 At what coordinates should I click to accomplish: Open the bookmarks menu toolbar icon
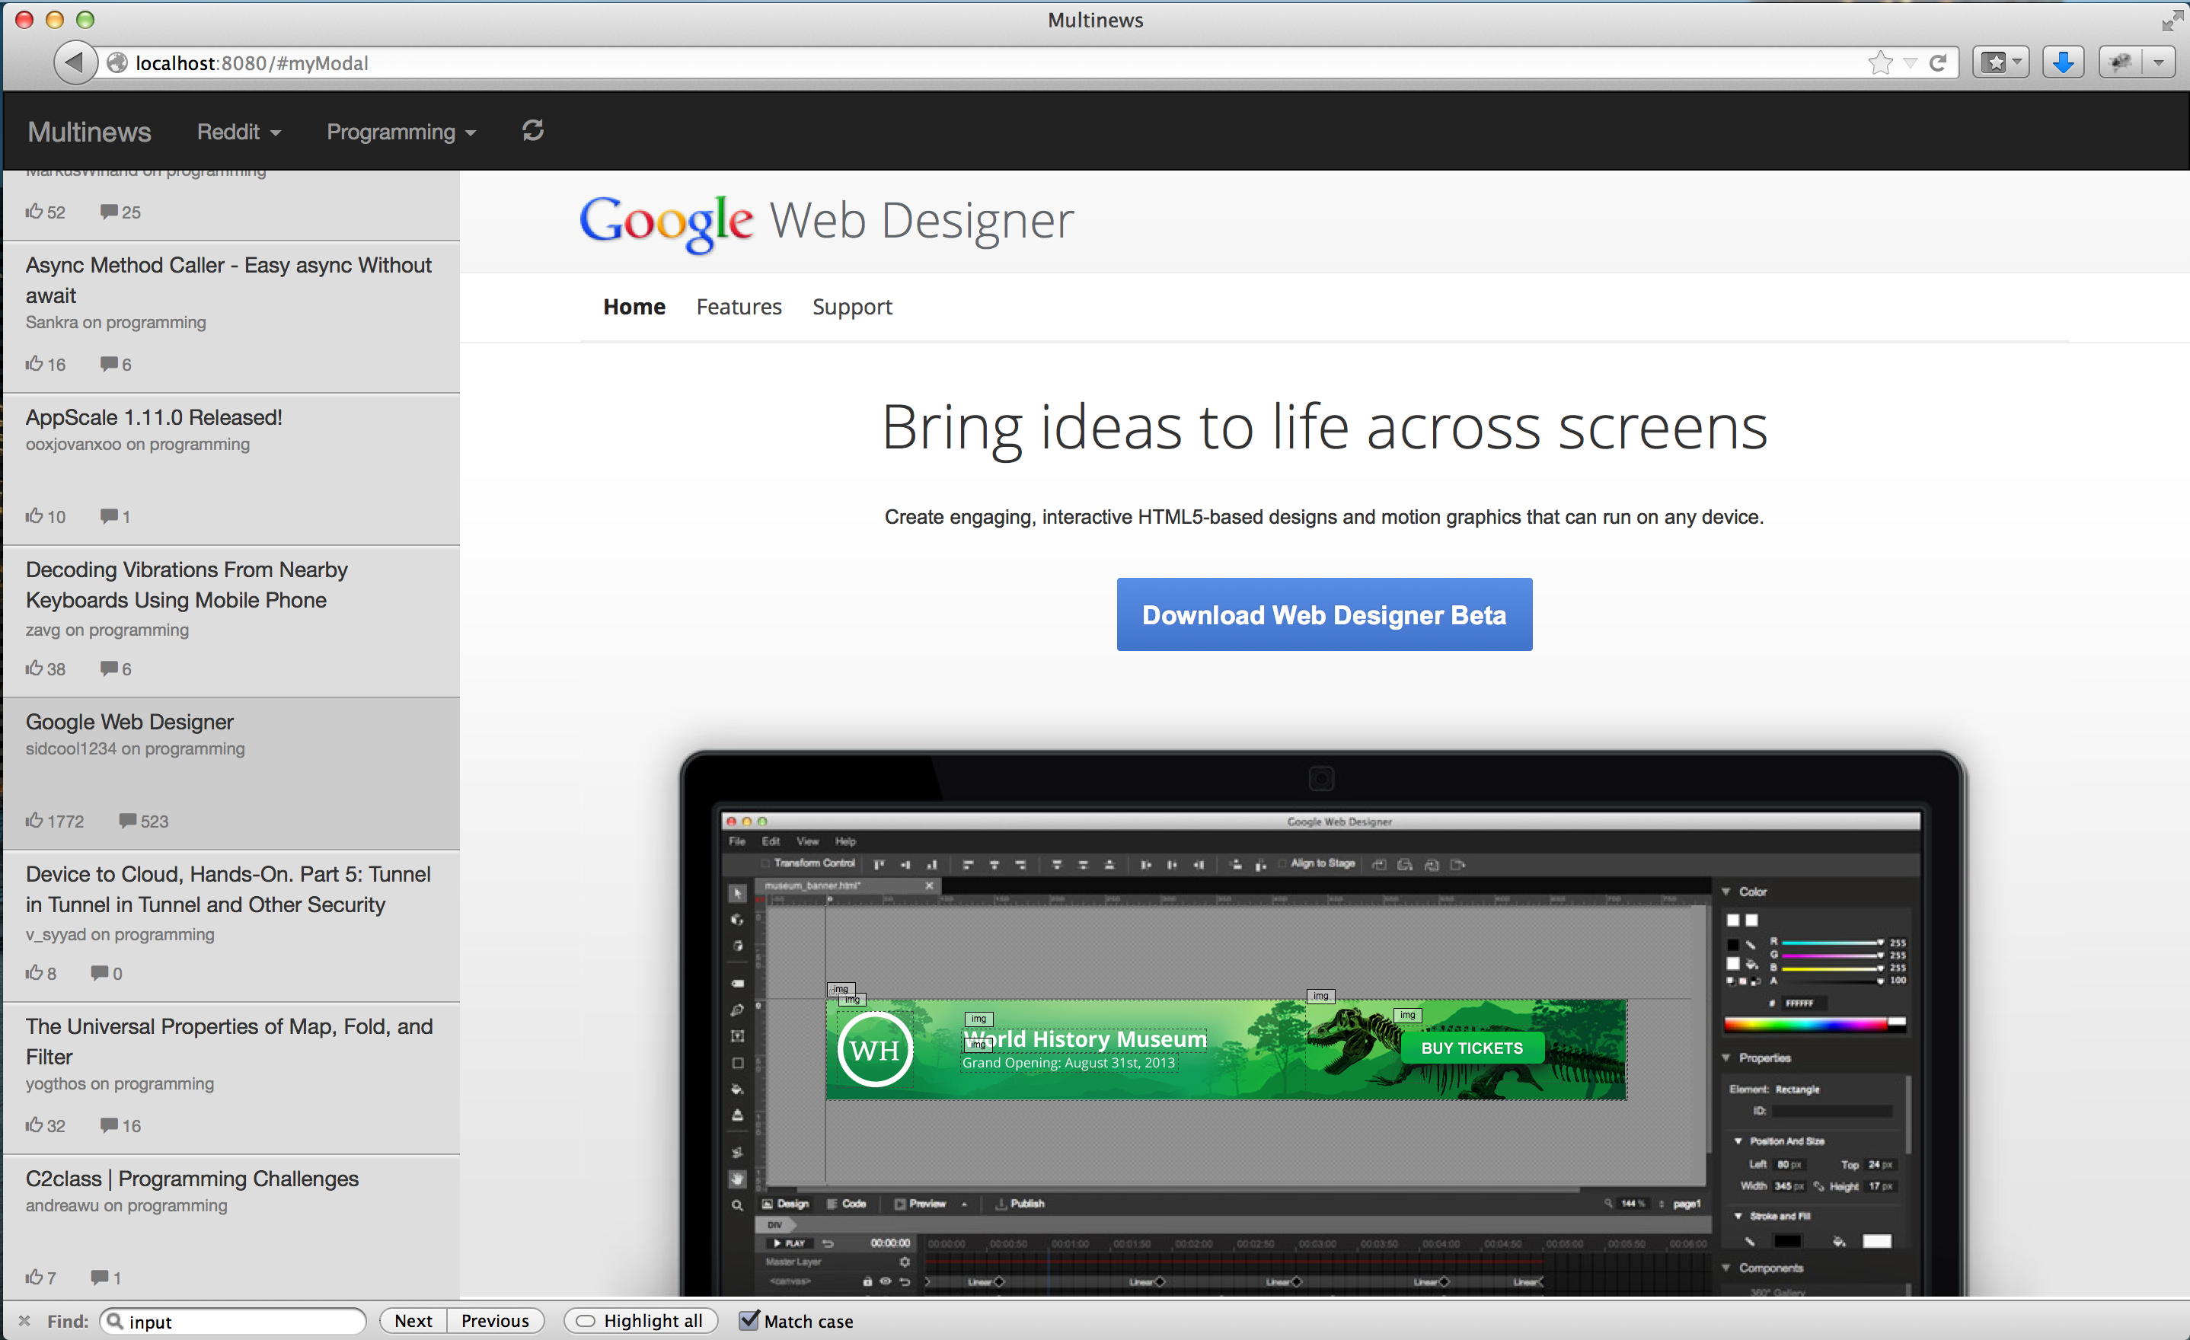click(x=2000, y=62)
